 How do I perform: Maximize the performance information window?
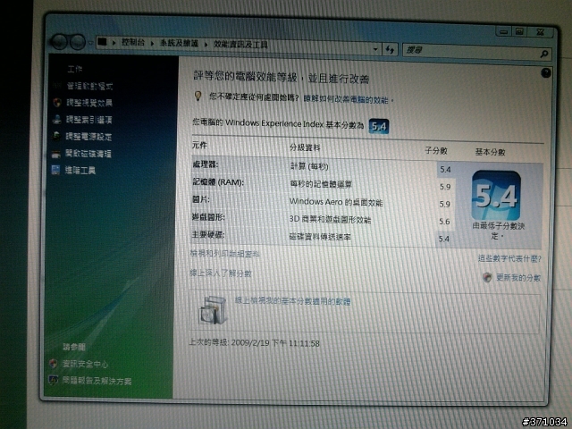519,32
